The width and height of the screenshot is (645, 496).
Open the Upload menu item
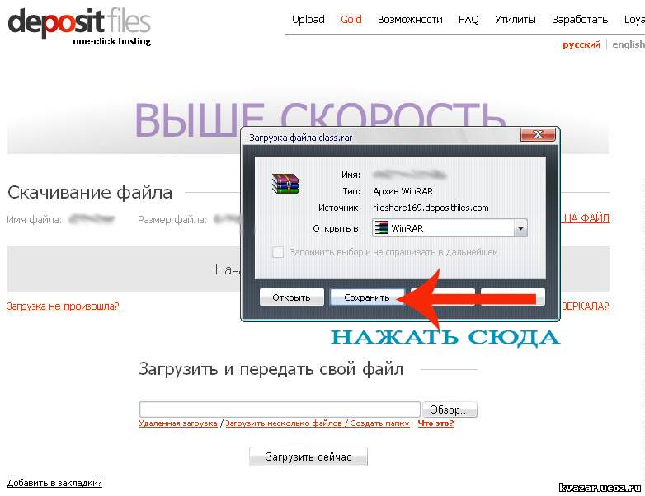pos(308,19)
